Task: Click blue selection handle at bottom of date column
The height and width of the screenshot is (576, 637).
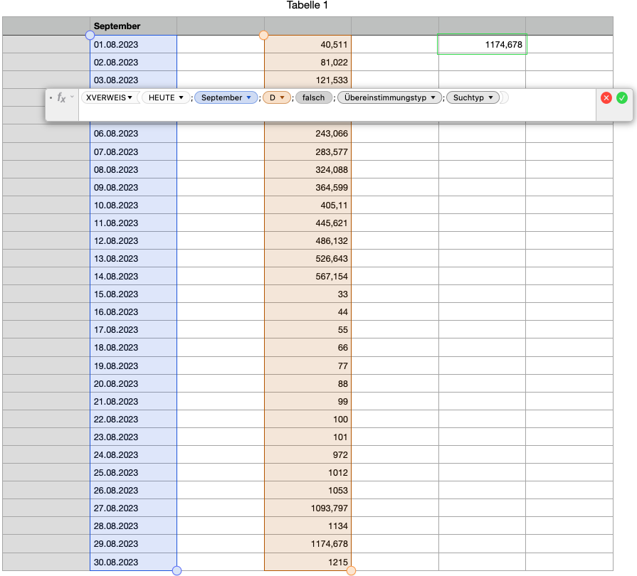Action: (x=177, y=570)
